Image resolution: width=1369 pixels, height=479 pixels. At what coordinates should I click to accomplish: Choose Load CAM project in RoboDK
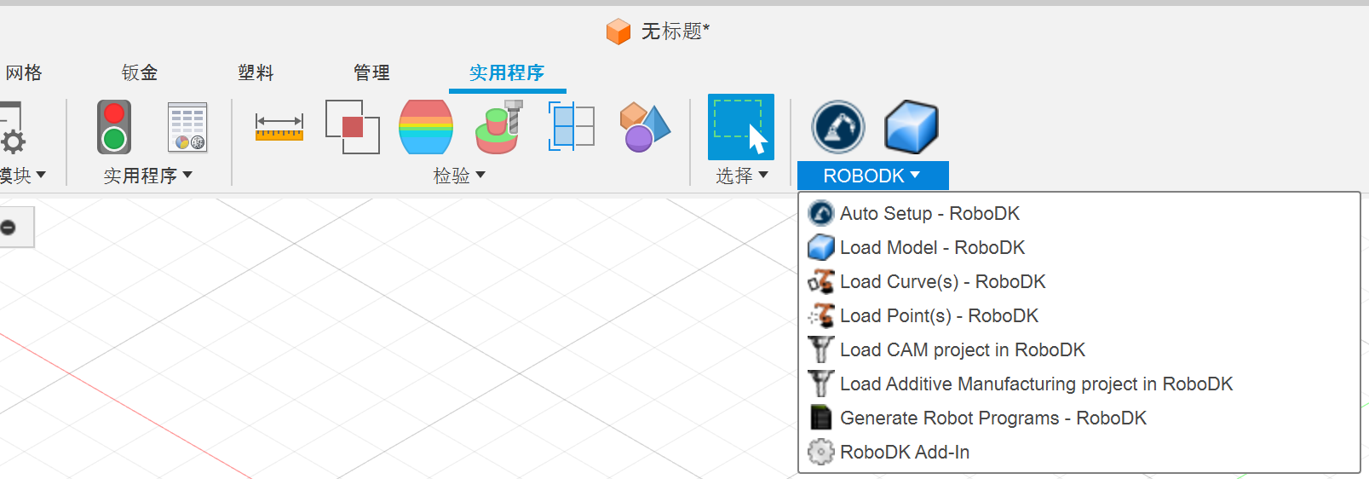click(1079, 349)
